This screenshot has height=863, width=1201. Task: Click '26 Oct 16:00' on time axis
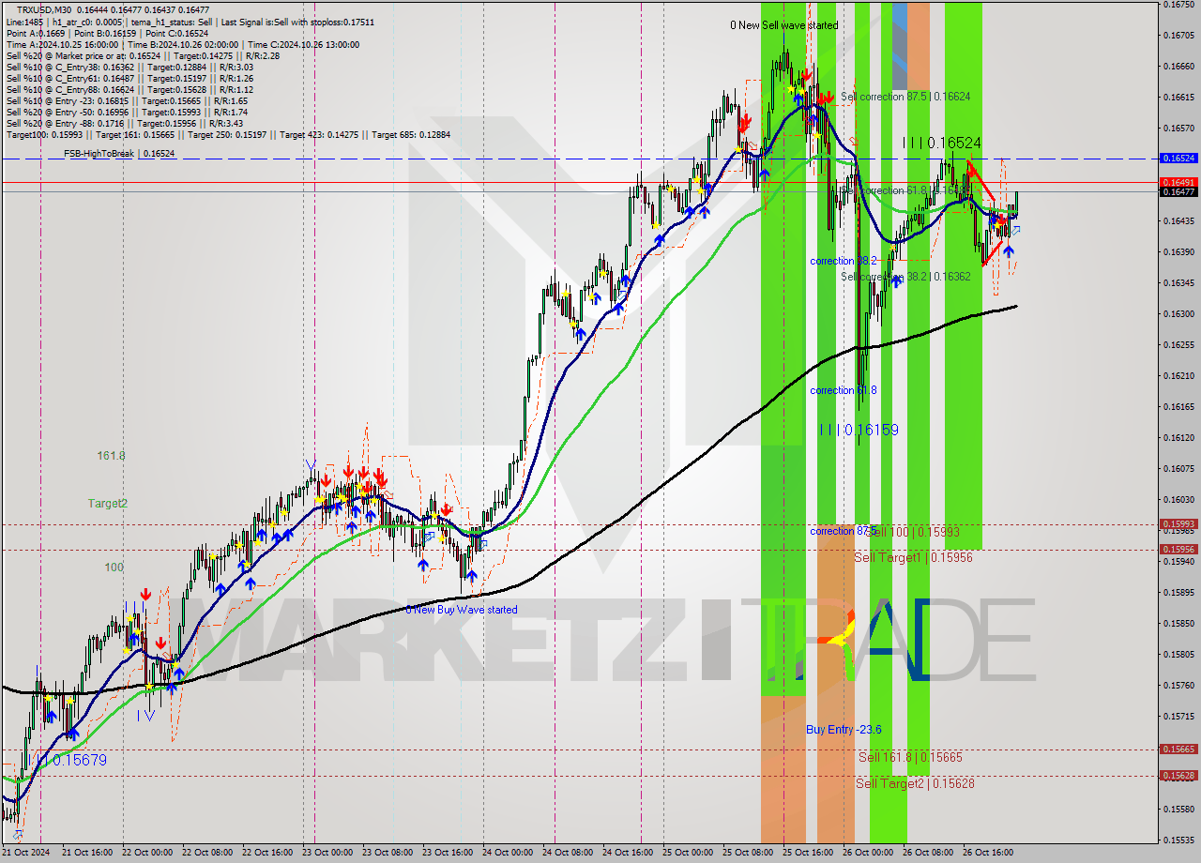click(x=988, y=853)
